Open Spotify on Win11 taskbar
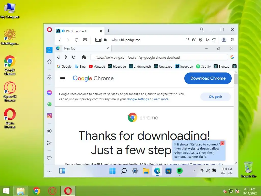261x196 pixels. 180,171
